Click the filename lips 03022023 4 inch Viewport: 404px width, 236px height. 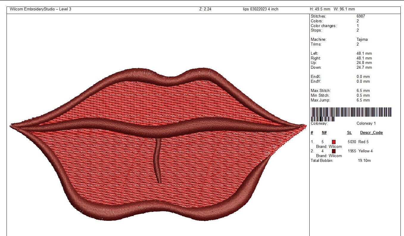pyautogui.click(x=260, y=9)
